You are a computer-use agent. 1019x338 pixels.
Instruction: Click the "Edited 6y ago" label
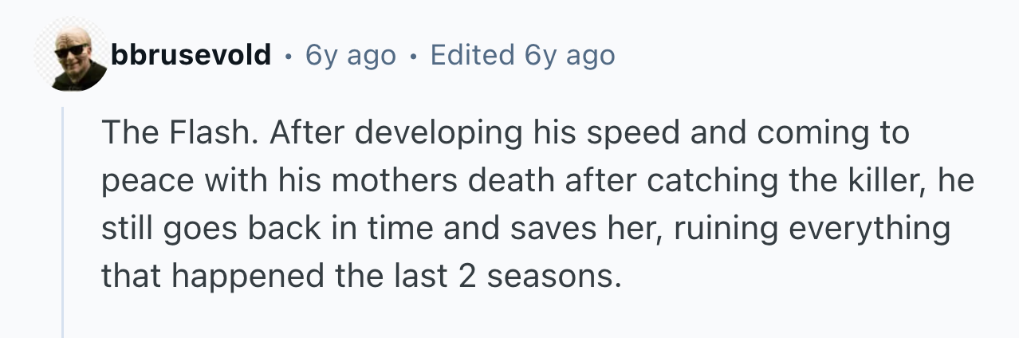522,56
